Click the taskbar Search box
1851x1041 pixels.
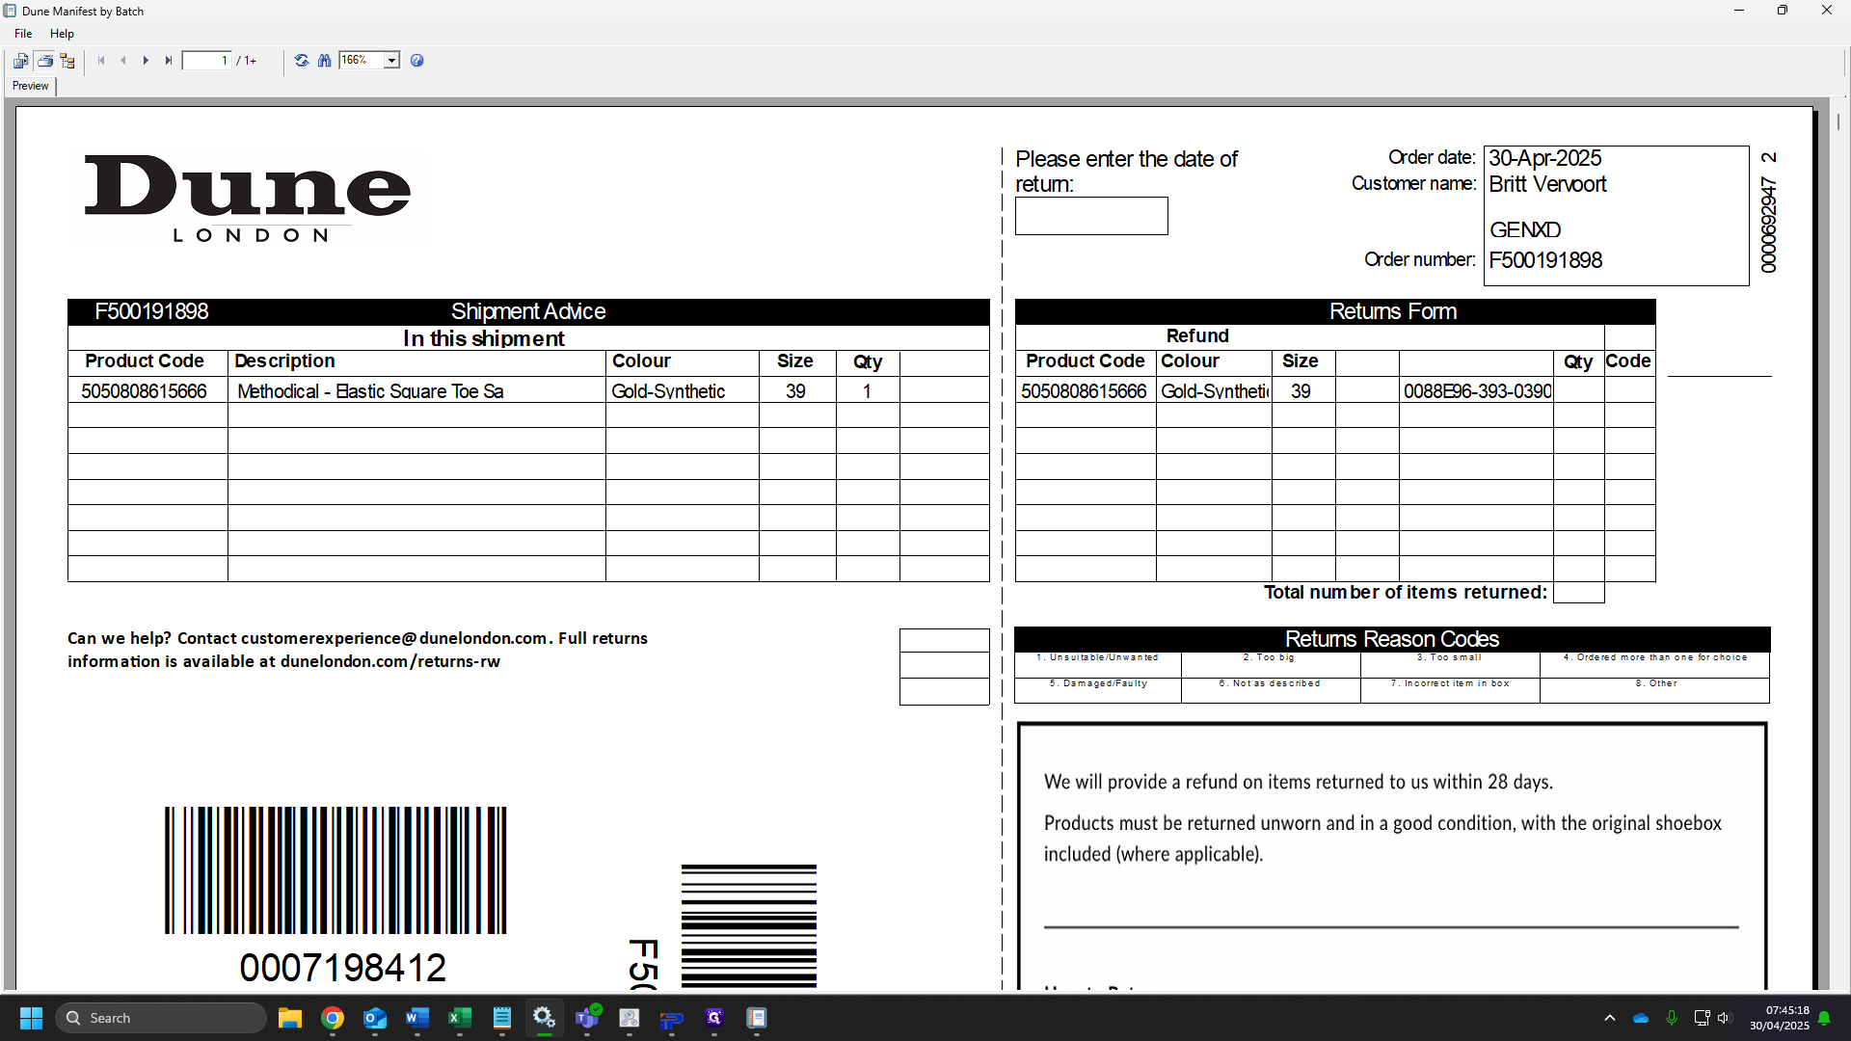pos(161,1018)
